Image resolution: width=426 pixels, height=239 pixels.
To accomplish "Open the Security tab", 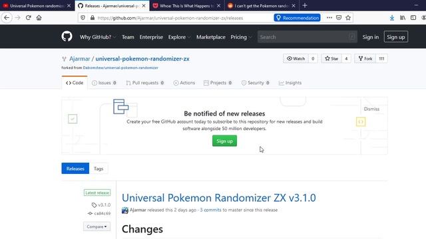I will [x=256, y=83].
